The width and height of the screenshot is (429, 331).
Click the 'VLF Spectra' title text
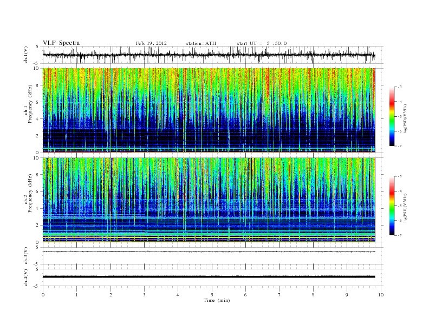pos(61,43)
